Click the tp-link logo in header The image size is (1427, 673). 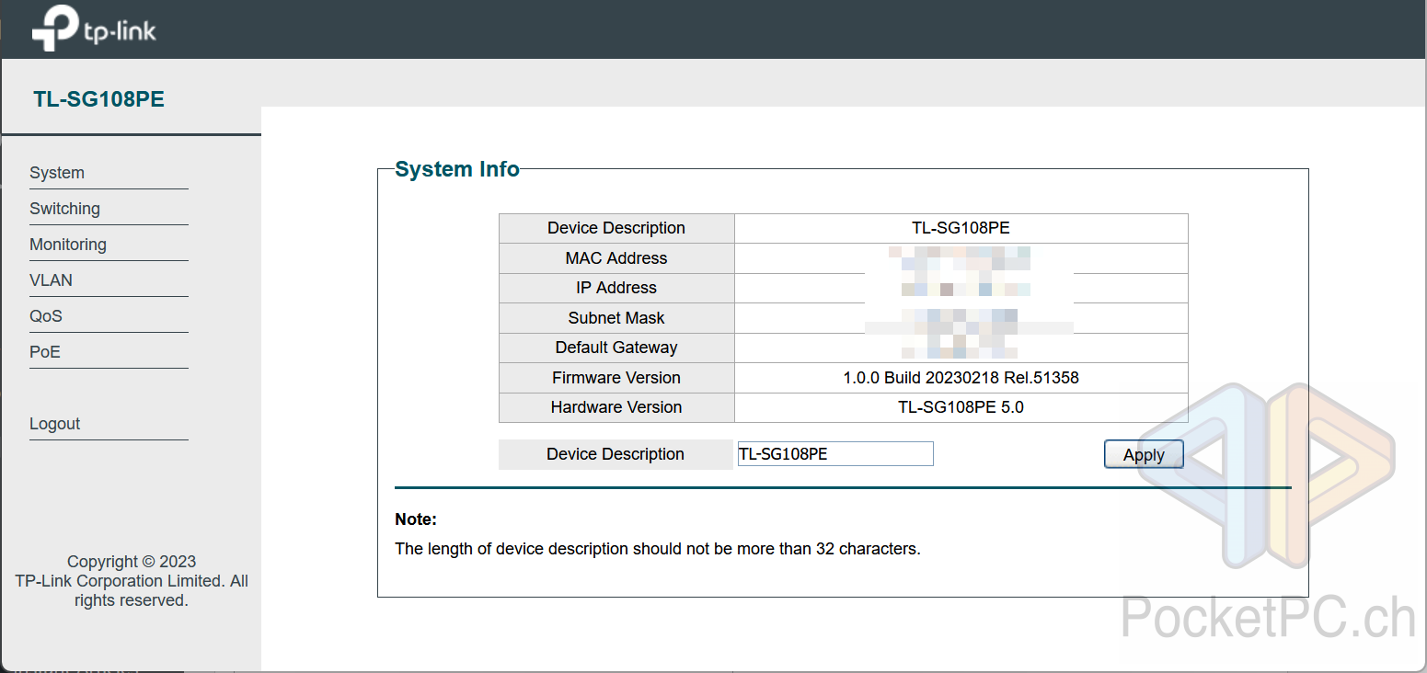[94, 28]
